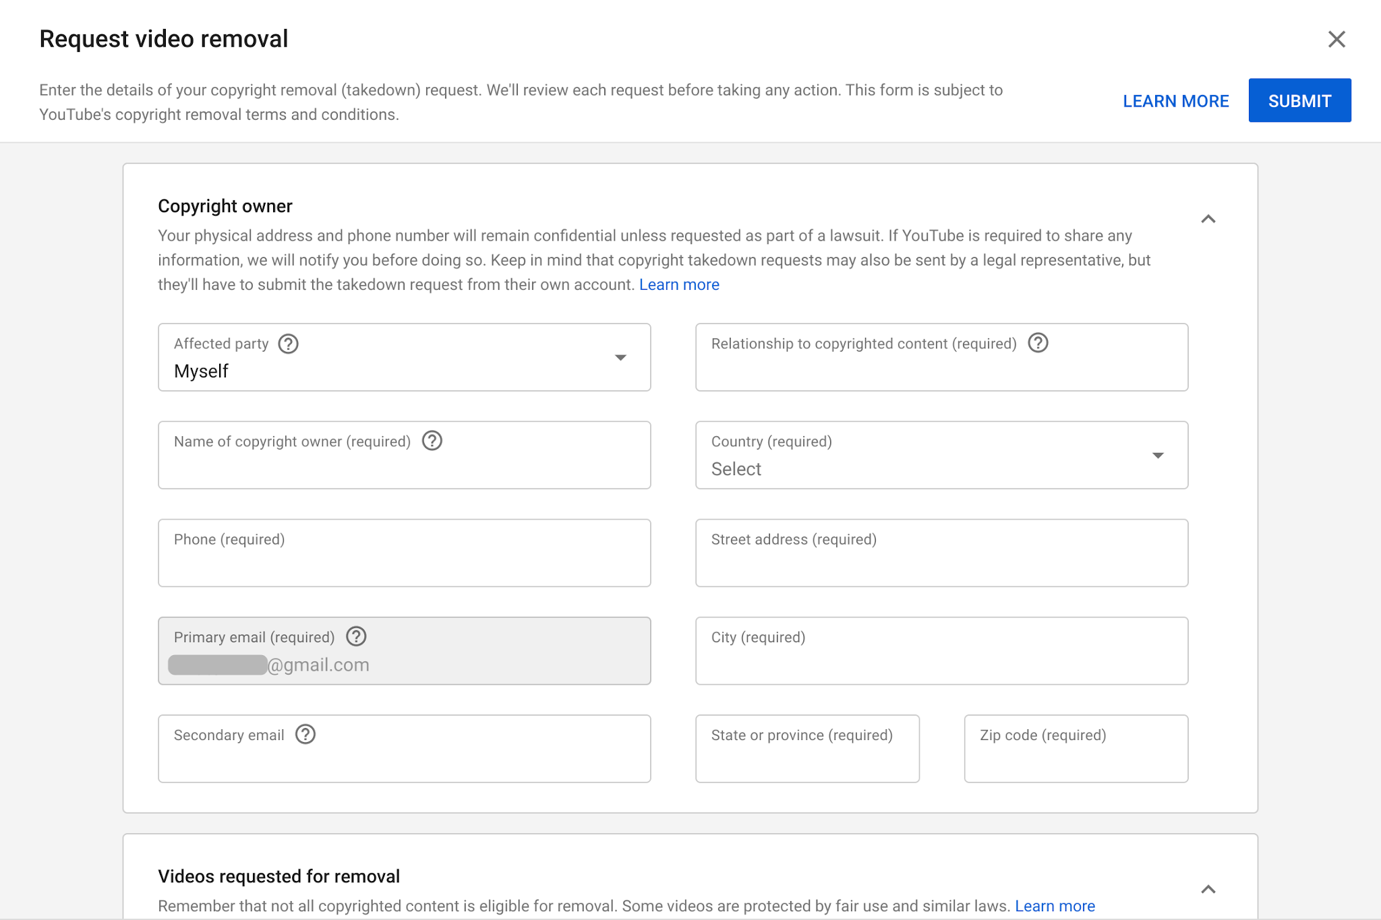
Task: Open the Secondary email help tooltip
Action: [305, 735]
